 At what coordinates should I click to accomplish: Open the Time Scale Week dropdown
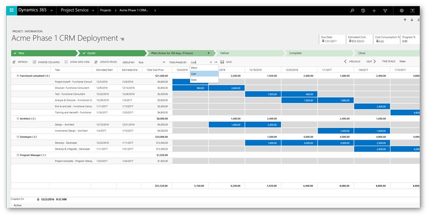[402, 61]
